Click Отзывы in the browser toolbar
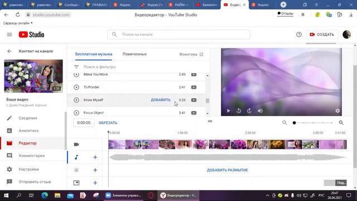The width and height of the screenshot is (357, 201). point(285,13)
